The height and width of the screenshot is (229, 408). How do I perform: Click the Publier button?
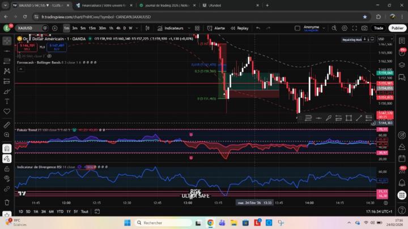click(x=397, y=28)
